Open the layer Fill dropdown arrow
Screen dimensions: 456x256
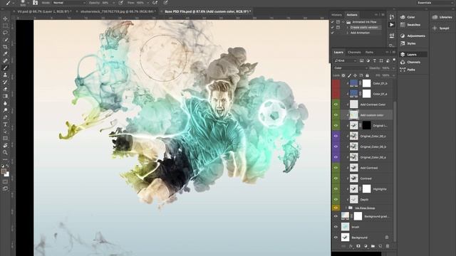tap(393, 75)
